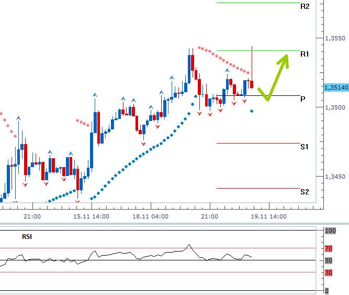Viewport: 349px width, 295px height.
Task: Select the dark red S1 horizontal line
Action: click(258, 143)
